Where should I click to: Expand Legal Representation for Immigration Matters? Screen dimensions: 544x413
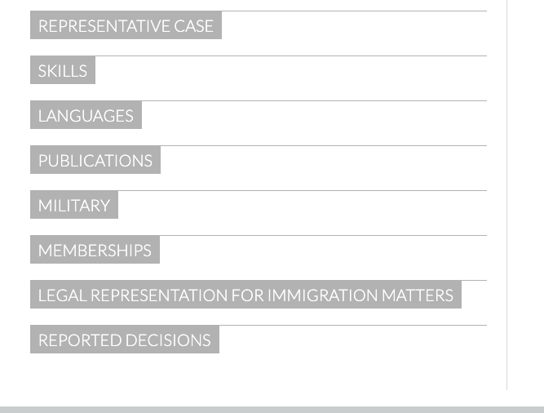pos(245,295)
